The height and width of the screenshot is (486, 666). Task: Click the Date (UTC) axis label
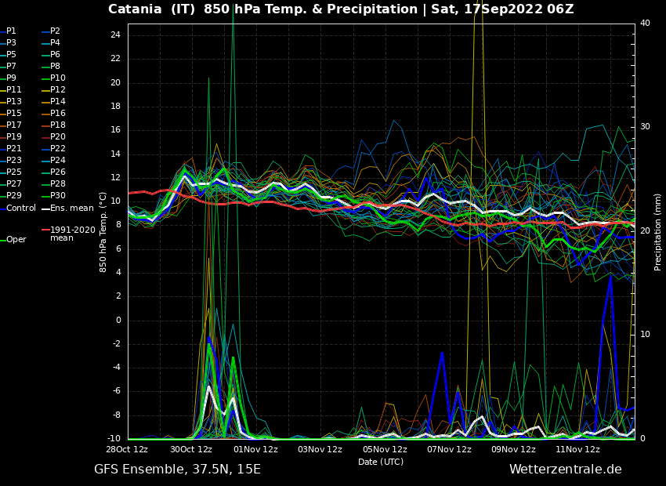coord(381,462)
